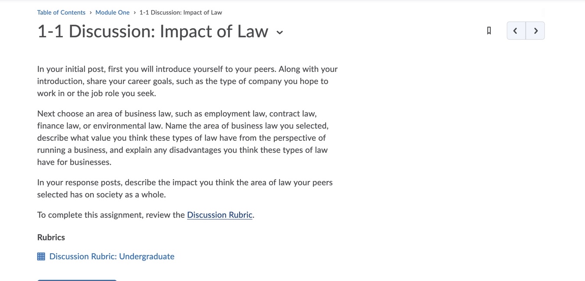Select the 1-1 Discussion breadcrumb label
This screenshot has height=281, width=585.
(181, 12)
